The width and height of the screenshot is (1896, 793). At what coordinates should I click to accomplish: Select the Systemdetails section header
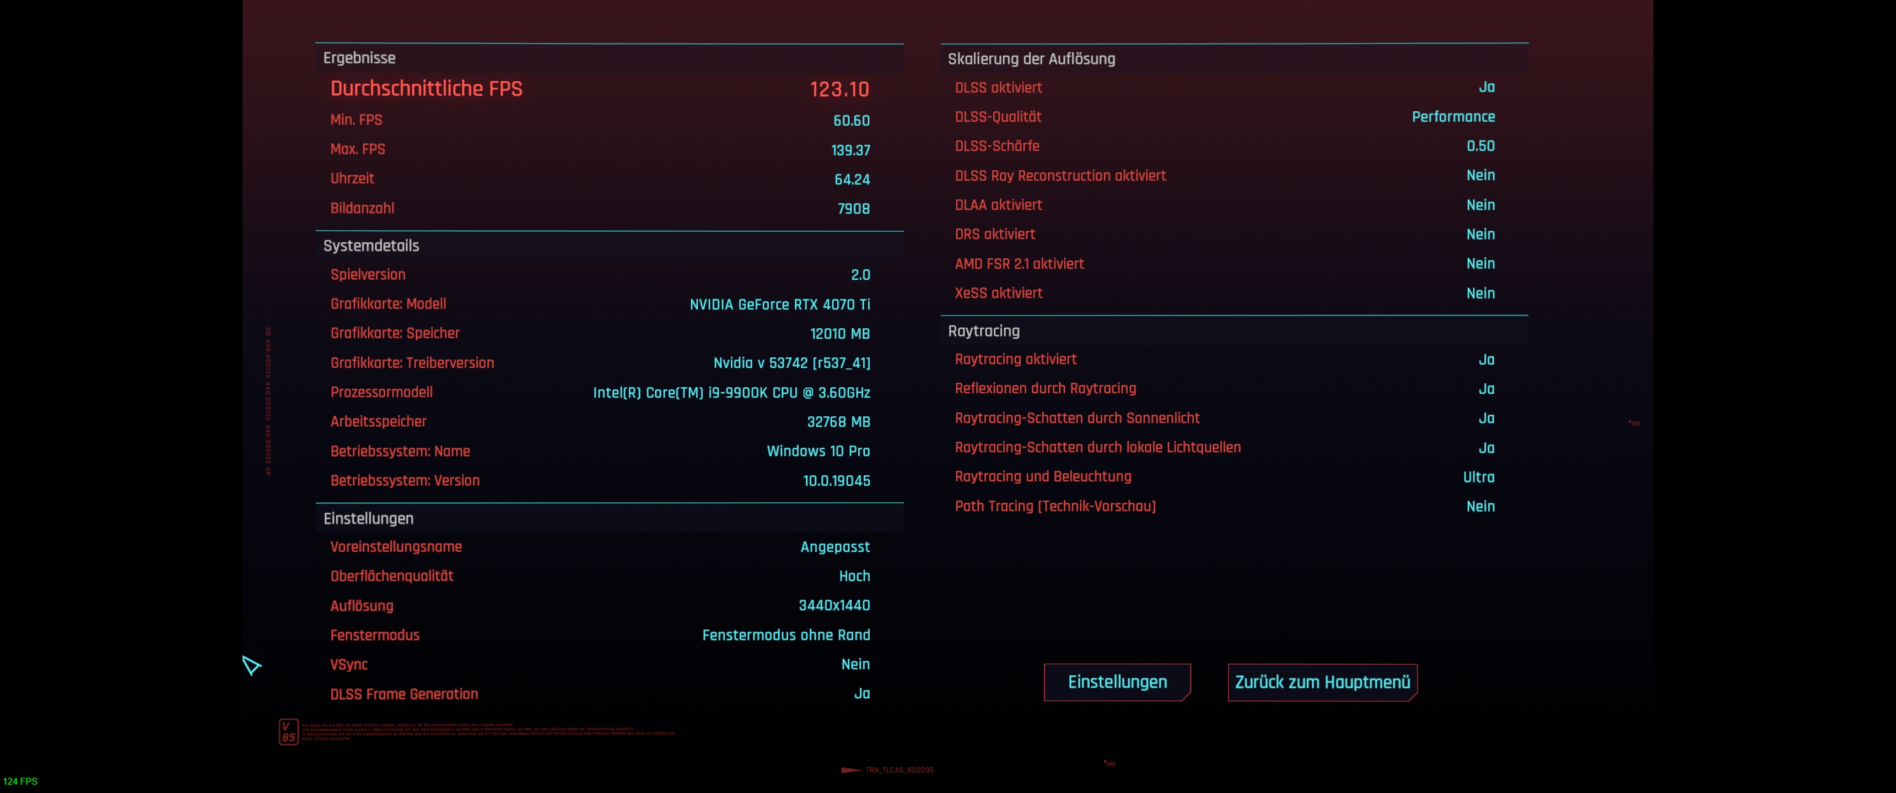(371, 246)
